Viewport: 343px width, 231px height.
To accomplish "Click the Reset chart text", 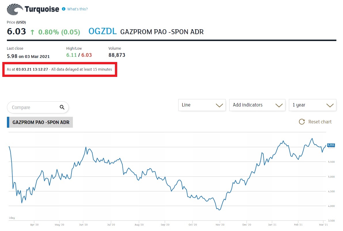I will coord(320,122).
